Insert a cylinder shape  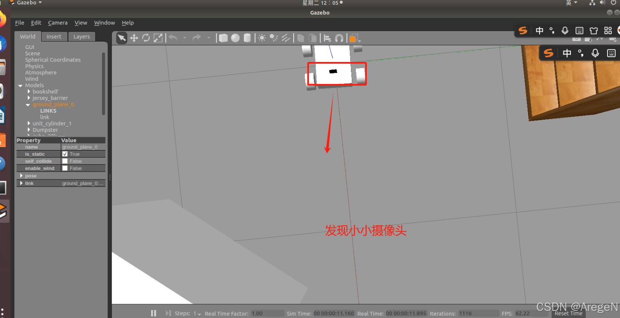click(247, 38)
